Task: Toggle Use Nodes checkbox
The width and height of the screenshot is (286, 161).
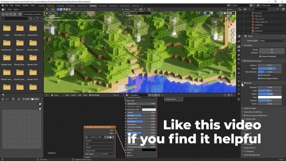Action: pos(90,95)
